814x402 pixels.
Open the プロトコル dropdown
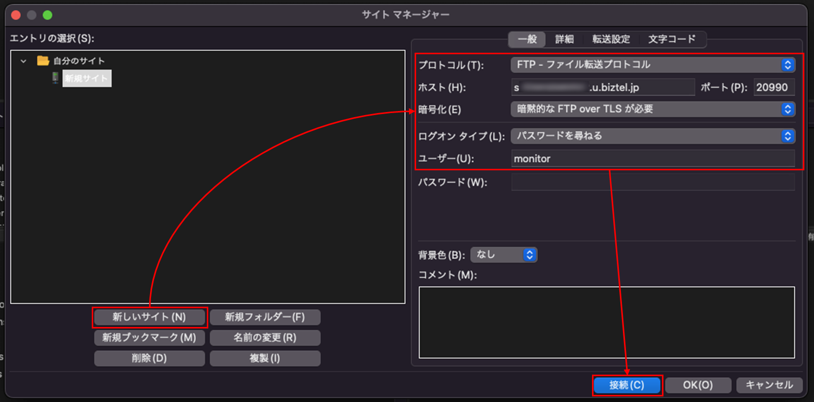click(x=652, y=65)
